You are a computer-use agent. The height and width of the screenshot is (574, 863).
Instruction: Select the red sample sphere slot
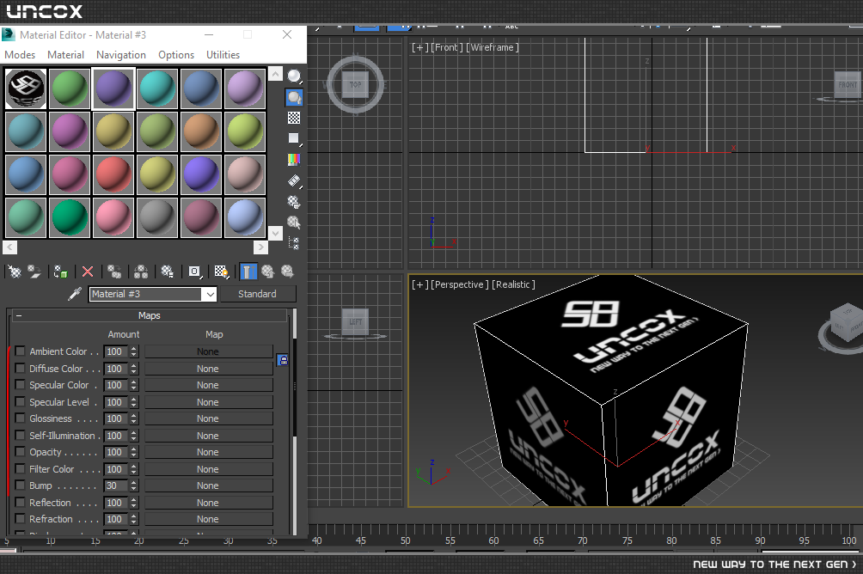point(113,174)
